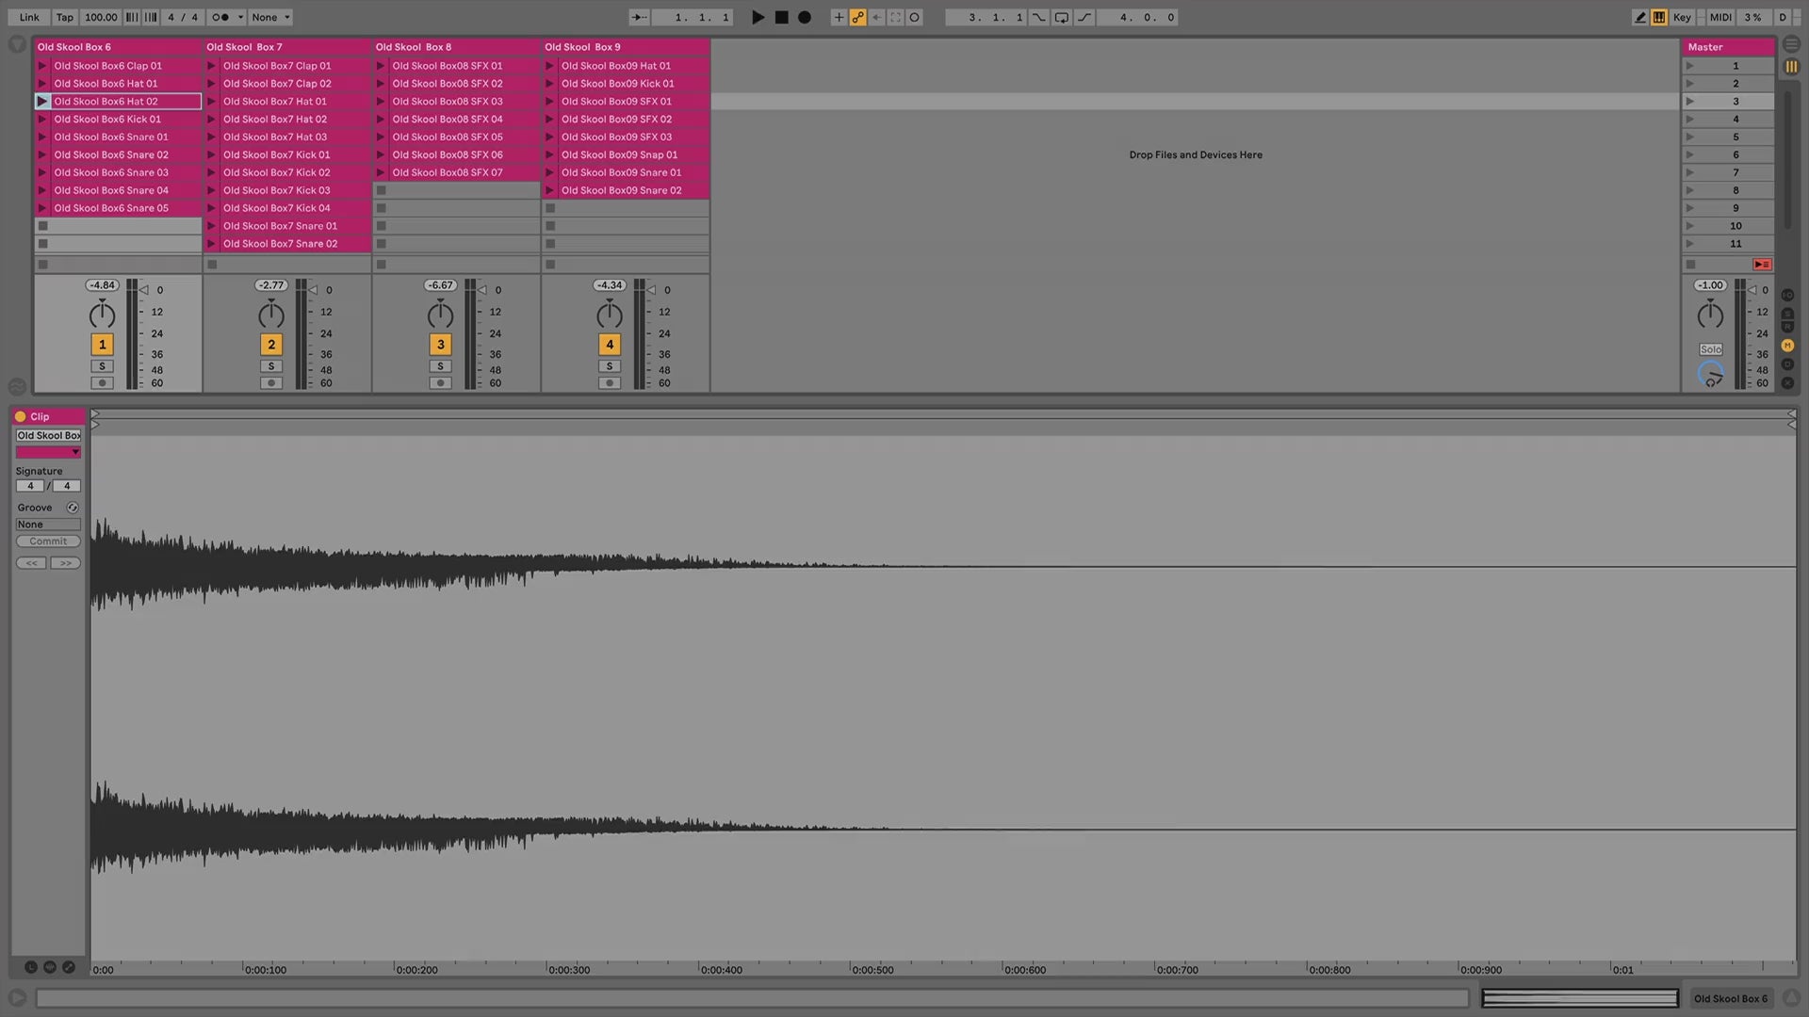Select the Old Skool Box 8 track header
Image resolution: width=1809 pixels, height=1017 pixels.
456,46
